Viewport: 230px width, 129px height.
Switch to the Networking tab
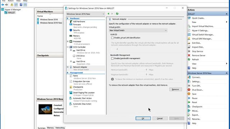coord(60,128)
